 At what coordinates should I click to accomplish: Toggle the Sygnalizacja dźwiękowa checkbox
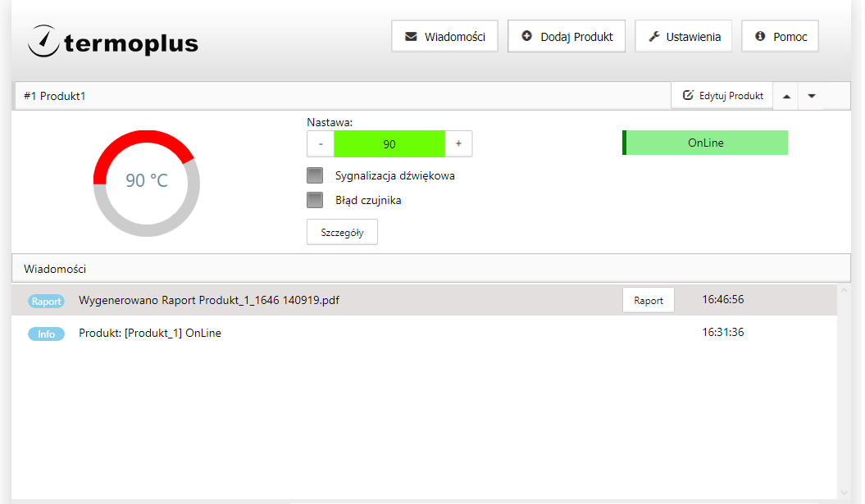(315, 175)
